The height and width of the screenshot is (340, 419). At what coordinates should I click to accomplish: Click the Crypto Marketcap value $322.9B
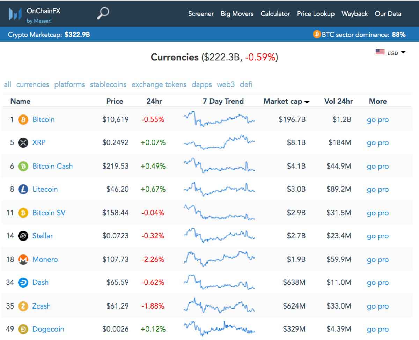tap(77, 35)
